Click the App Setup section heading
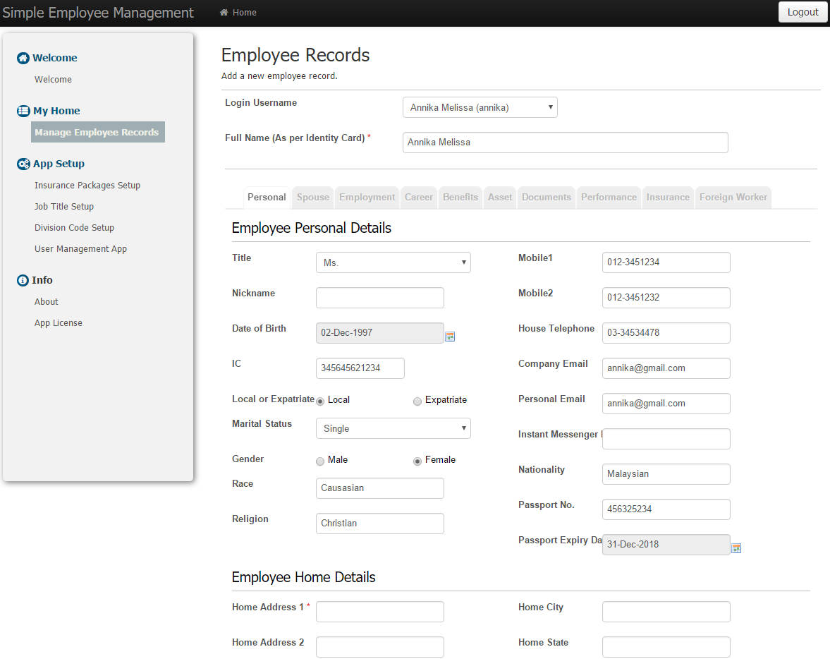The image size is (830, 659). pos(59,164)
